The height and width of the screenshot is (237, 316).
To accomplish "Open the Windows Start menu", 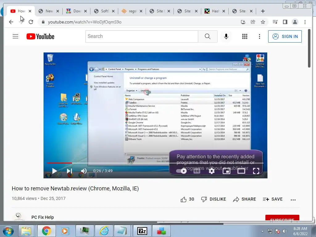I will pyautogui.click(x=8, y=231).
